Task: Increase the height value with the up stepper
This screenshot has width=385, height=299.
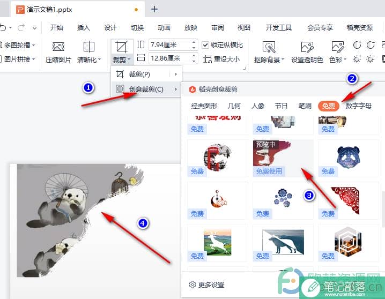Action: click(194, 42)
